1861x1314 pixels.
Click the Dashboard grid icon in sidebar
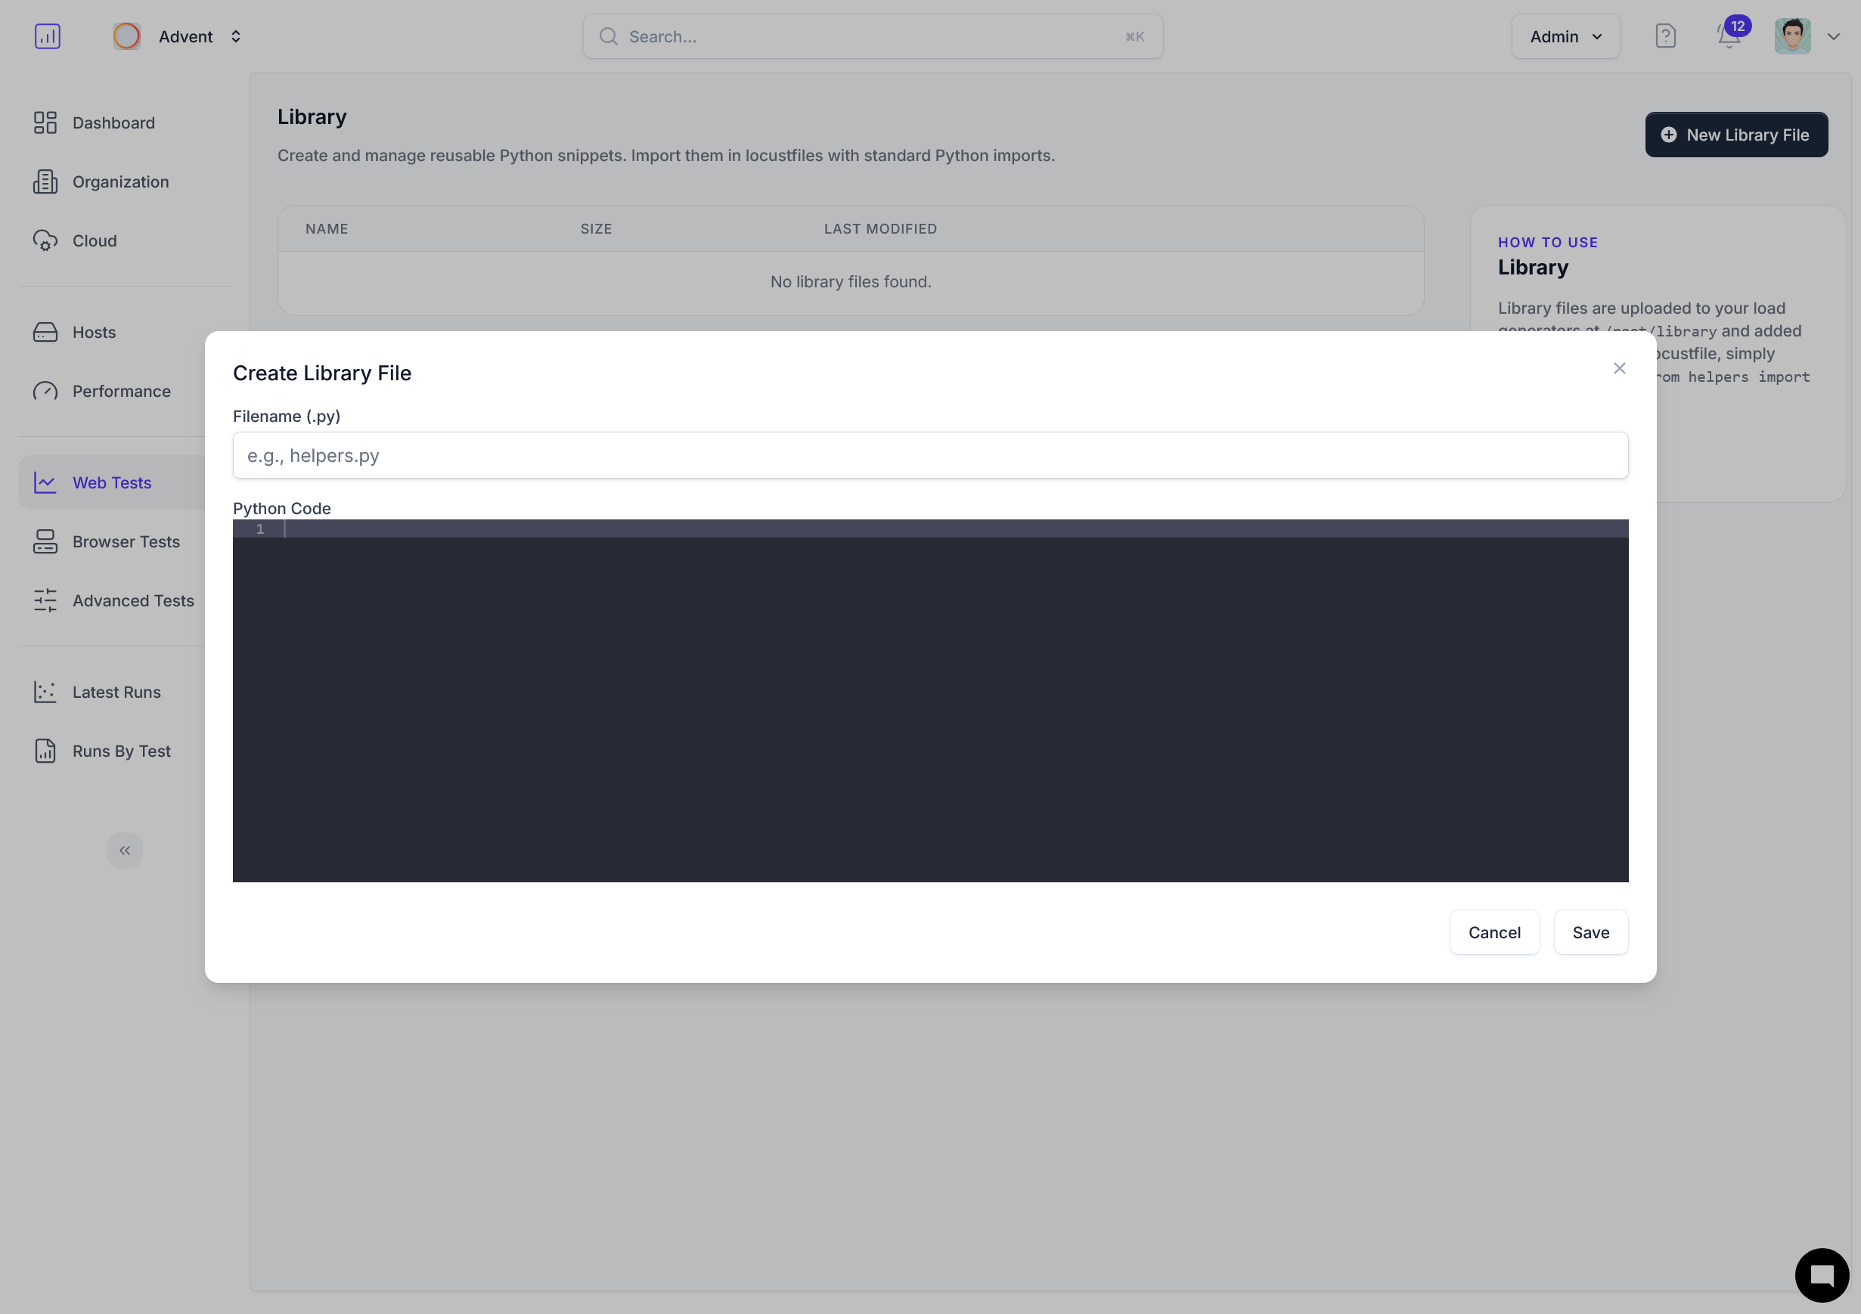pyautogui.click(x=45, y=122)
